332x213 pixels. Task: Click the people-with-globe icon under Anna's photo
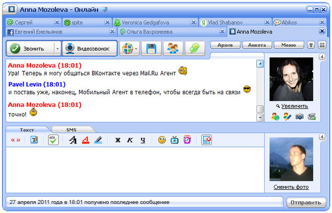[x=275, y=116]
